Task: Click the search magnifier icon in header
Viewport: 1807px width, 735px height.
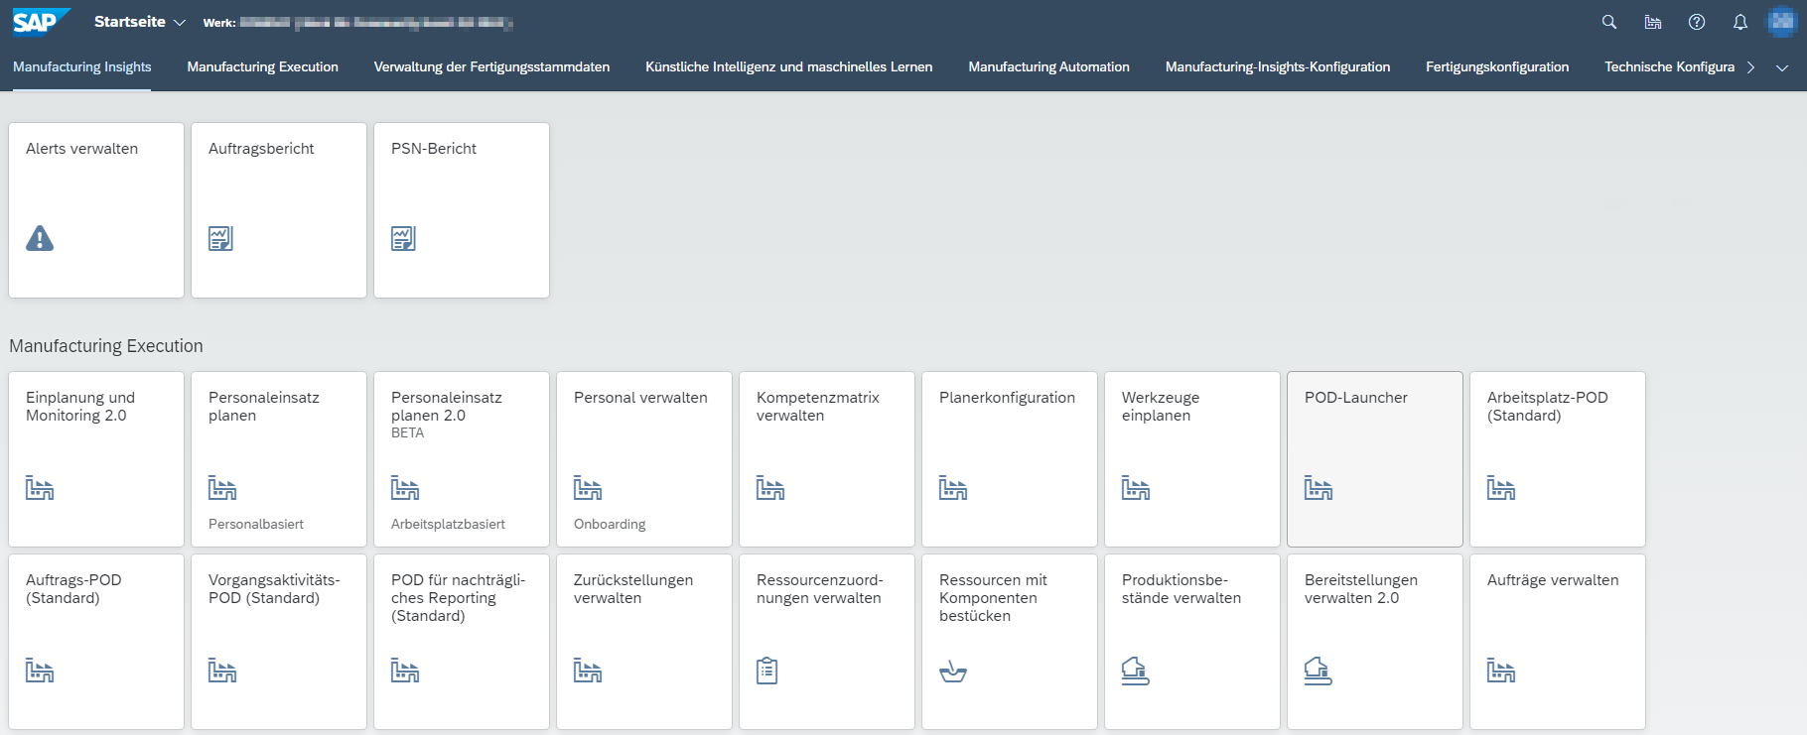Action: (1609, 22)
